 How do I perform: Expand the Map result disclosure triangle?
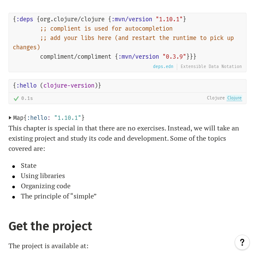pos(10,118)
